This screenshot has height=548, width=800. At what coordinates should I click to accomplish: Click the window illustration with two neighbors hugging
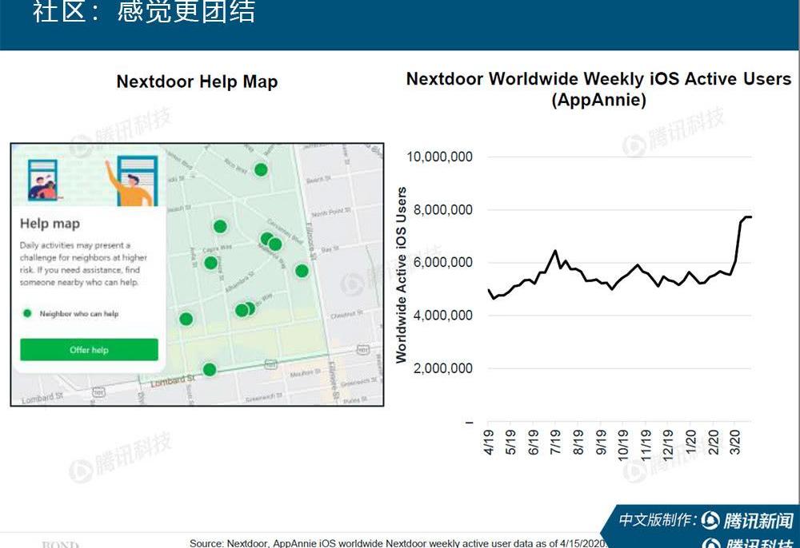43,181
